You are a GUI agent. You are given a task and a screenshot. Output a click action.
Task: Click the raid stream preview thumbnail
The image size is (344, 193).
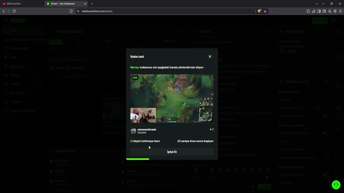pyautogui.click(x=172, y=98)
